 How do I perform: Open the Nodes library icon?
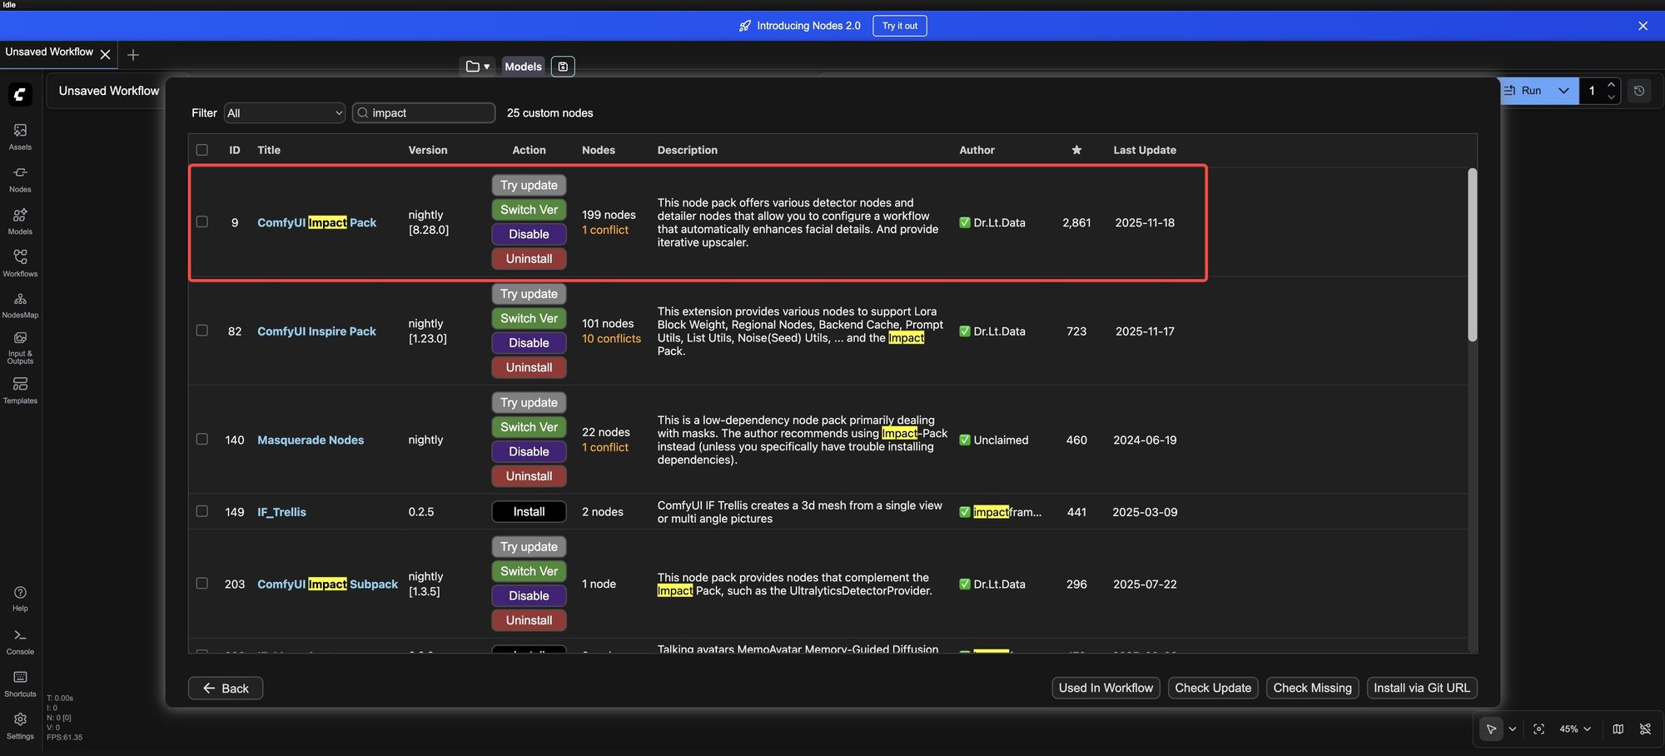(20, 178)
